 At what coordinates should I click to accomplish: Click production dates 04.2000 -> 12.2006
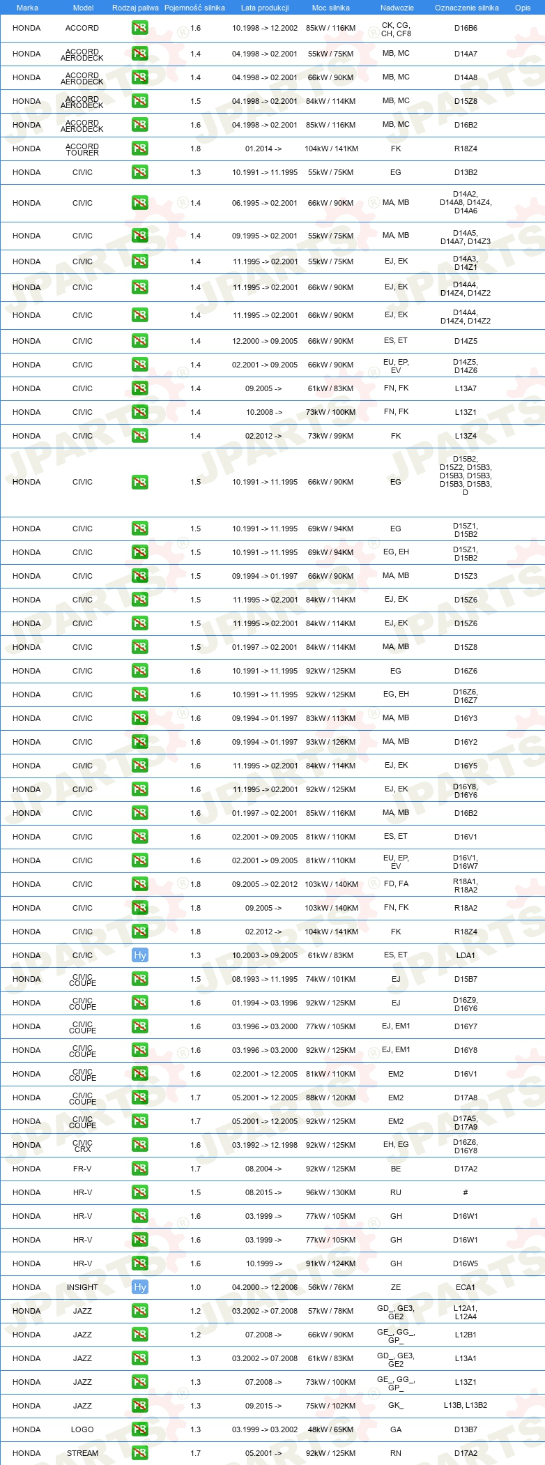tap(265, 1287)
